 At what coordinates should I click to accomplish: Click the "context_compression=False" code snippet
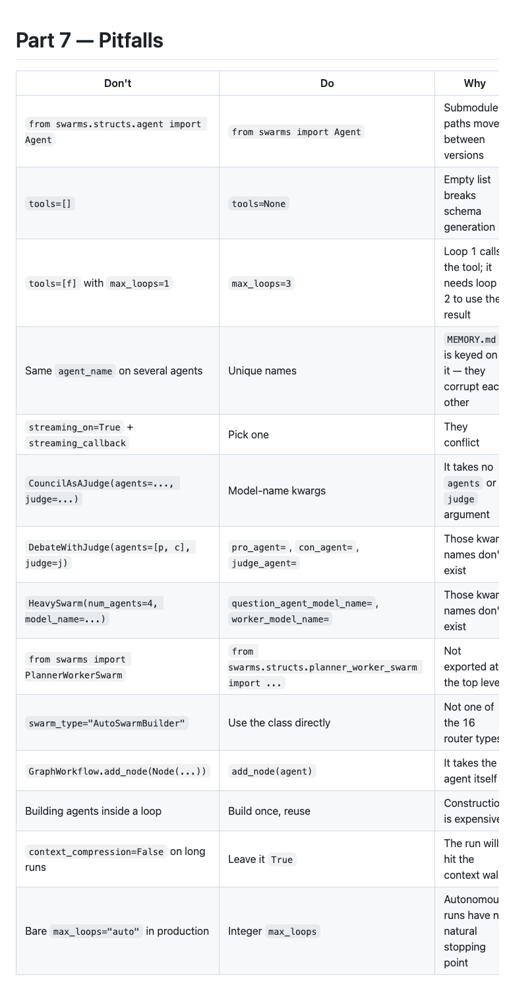[x=96, y=852]
